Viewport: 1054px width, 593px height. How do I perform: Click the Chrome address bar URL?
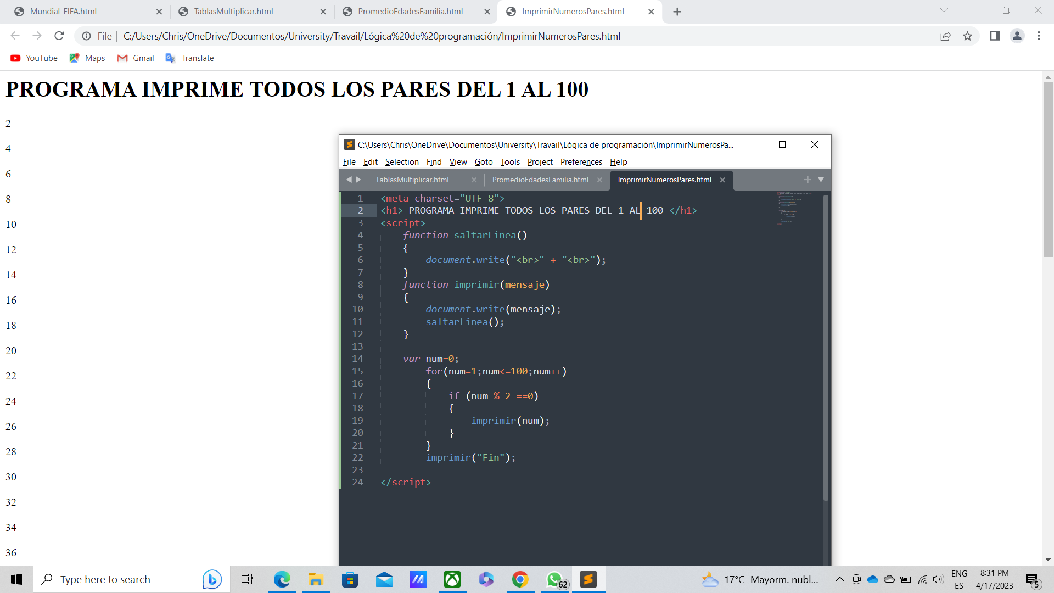coord(372,36)
